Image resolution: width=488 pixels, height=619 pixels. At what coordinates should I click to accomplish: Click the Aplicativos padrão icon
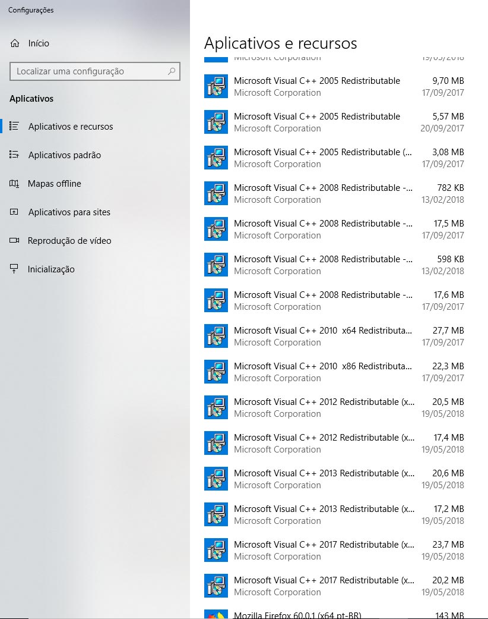14,155
